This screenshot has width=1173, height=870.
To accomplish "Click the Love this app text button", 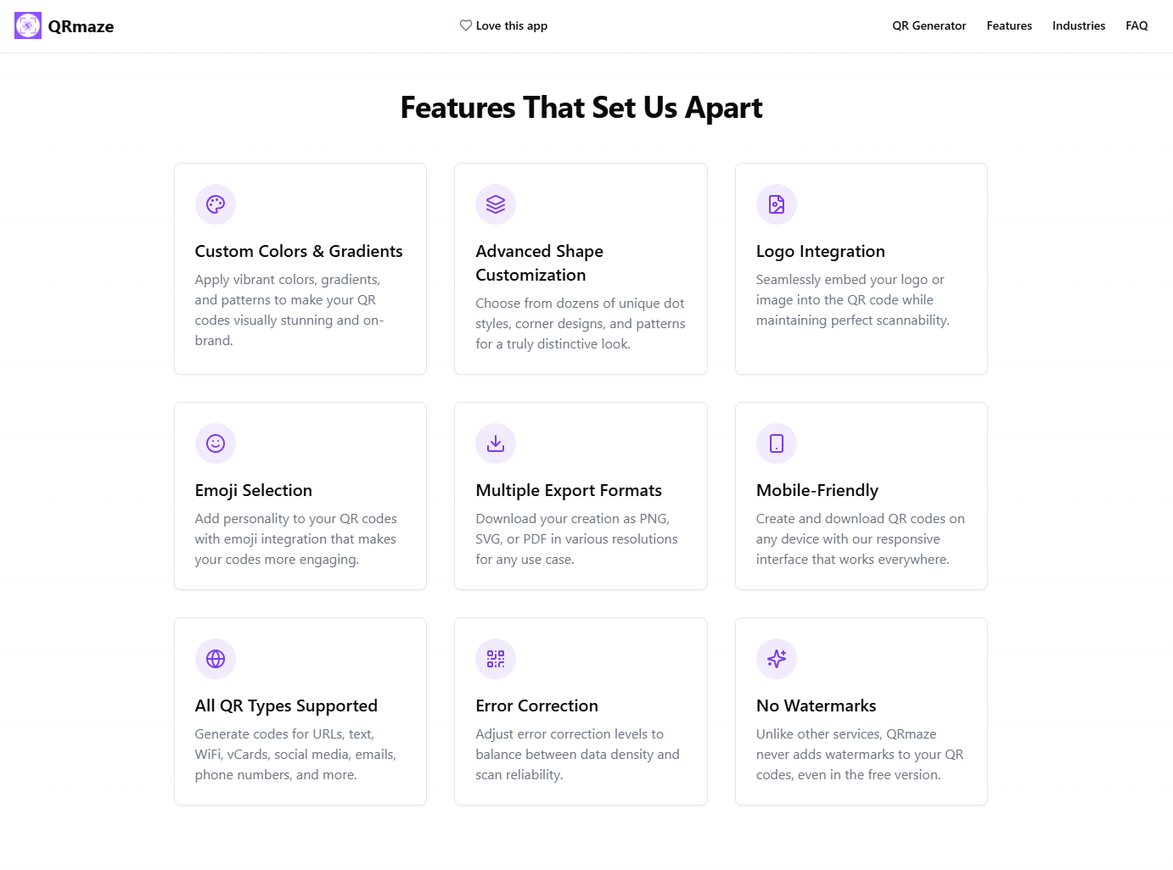I will pyautogui.click(x=512, y=25).
